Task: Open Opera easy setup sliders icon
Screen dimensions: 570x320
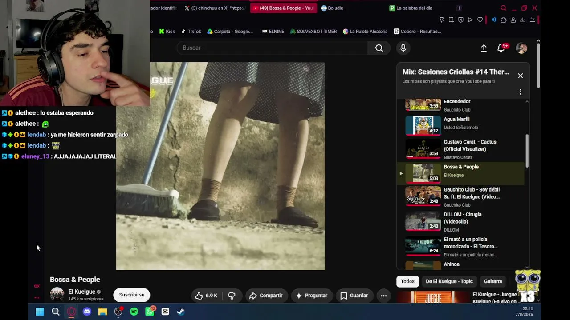Action: coord(532,20)
